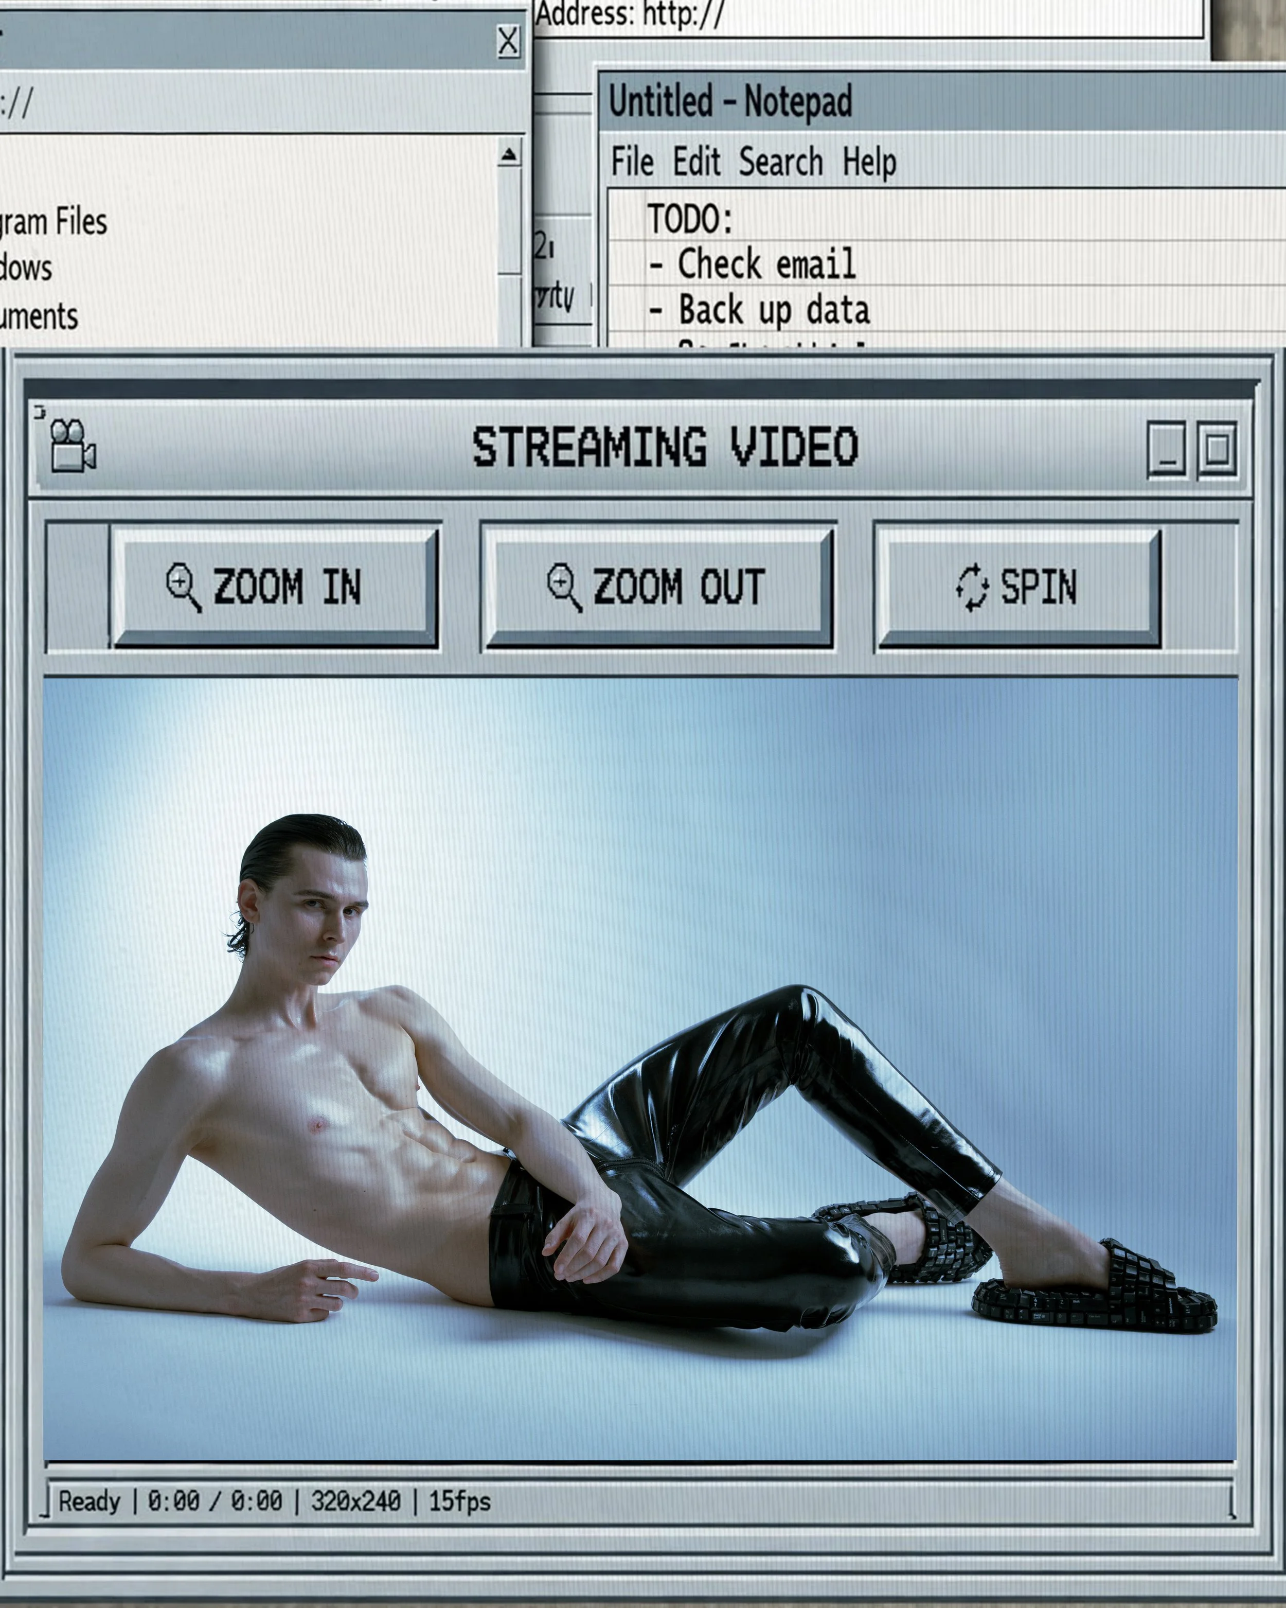1286x1608 pixels.
Task: Close the file browser window with X
Action: (508, 42)
